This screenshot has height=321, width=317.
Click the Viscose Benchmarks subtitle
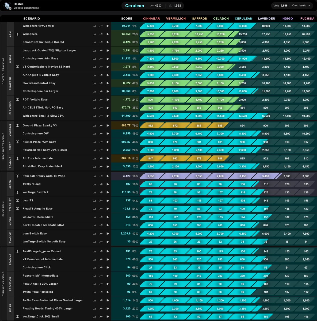click(26, 8)
